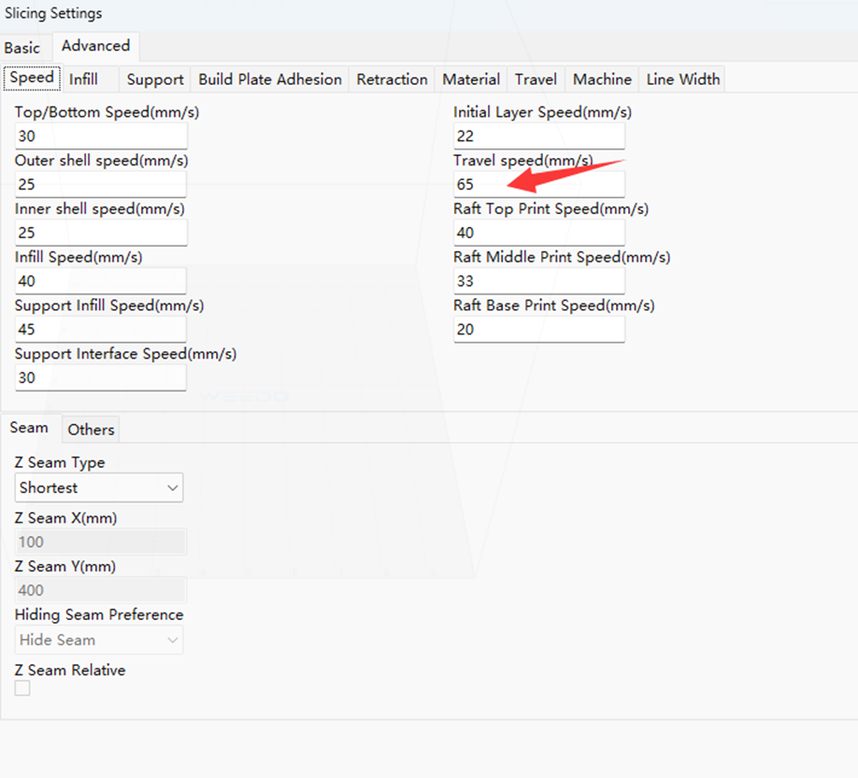This screenshot has width=858, height=778.
Task: Open the Material settings tab
Action: coord(471,79)
